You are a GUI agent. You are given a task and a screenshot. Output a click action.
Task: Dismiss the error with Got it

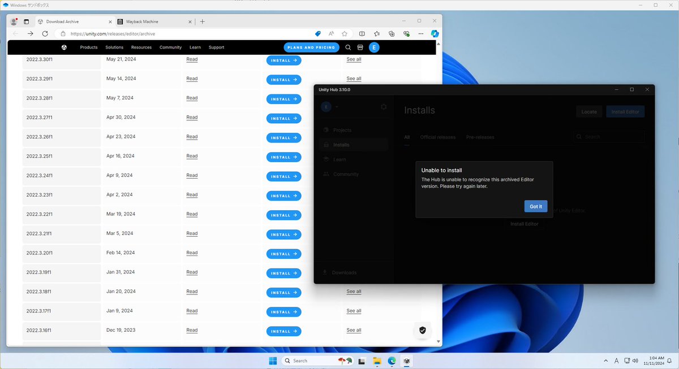coord(536,206)
